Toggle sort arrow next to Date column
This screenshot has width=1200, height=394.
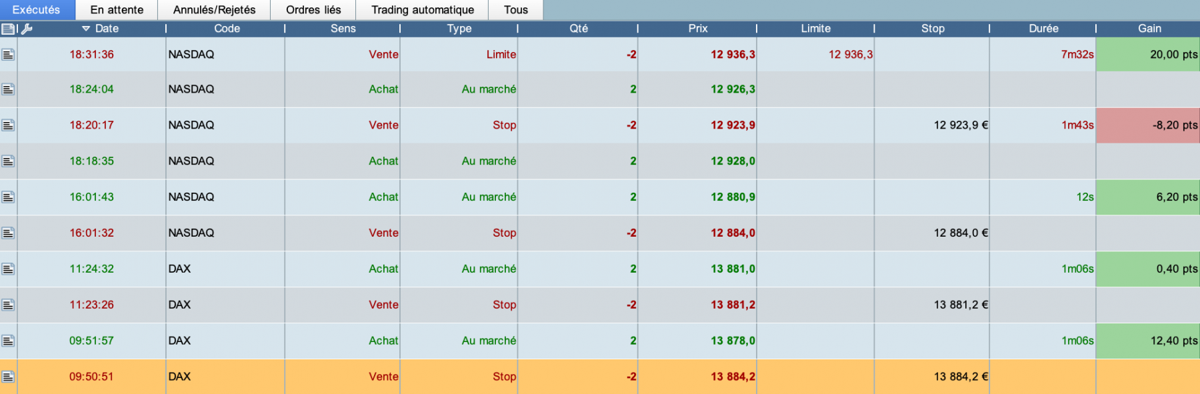point(86,29)
